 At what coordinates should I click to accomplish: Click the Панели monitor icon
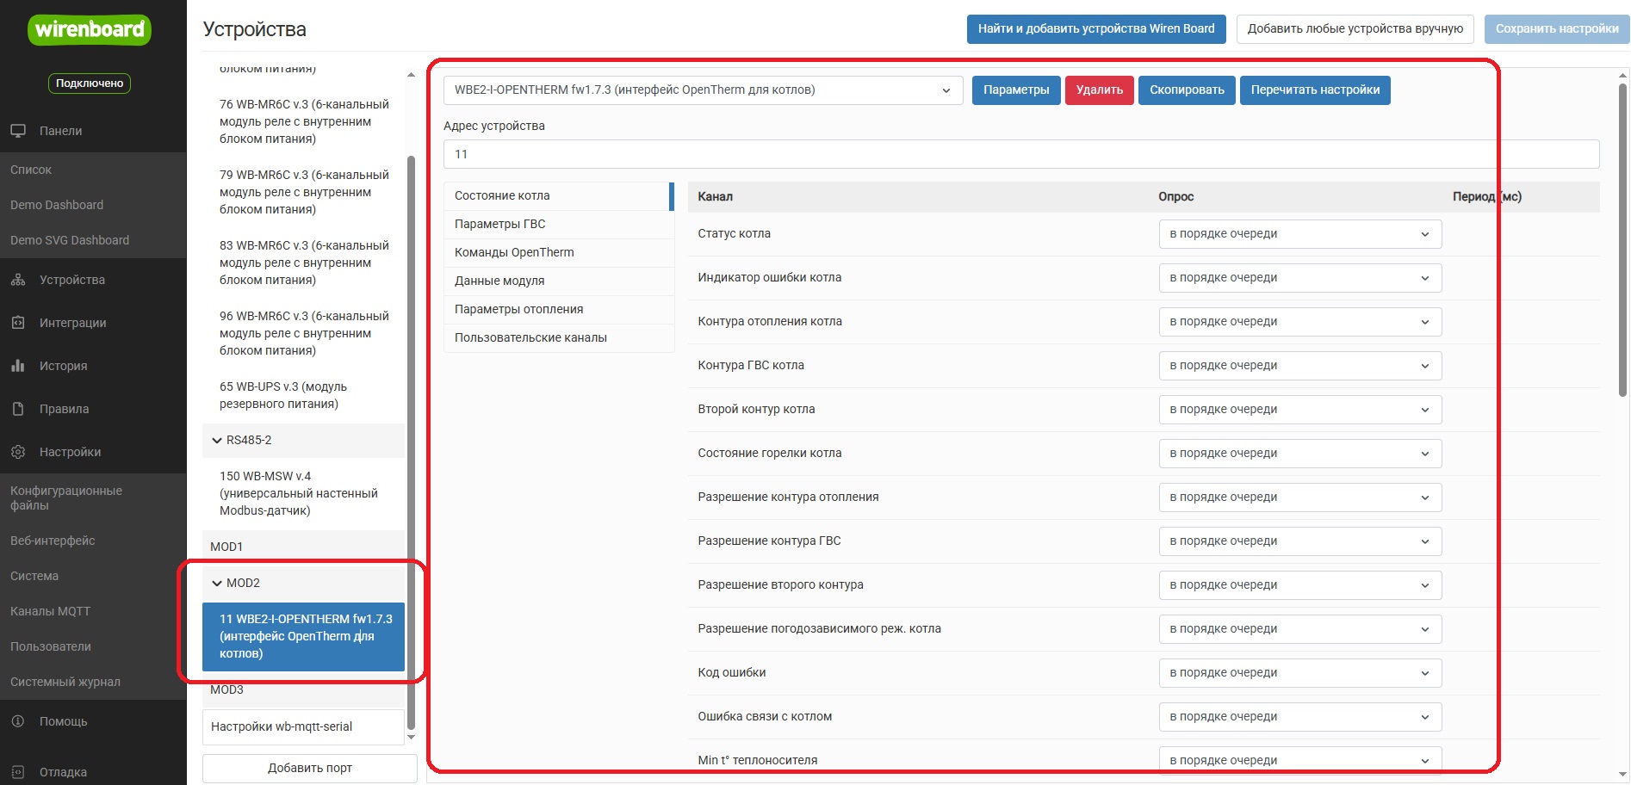click(18, 131)
